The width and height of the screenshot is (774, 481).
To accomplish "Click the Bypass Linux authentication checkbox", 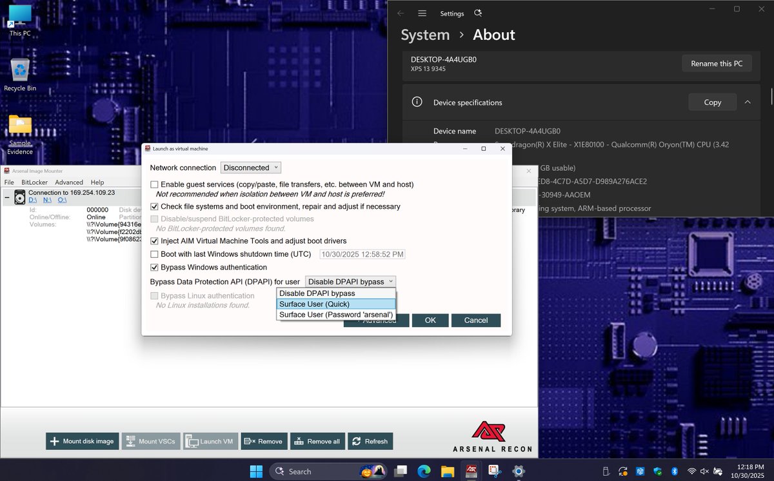I will coord(154,295).
